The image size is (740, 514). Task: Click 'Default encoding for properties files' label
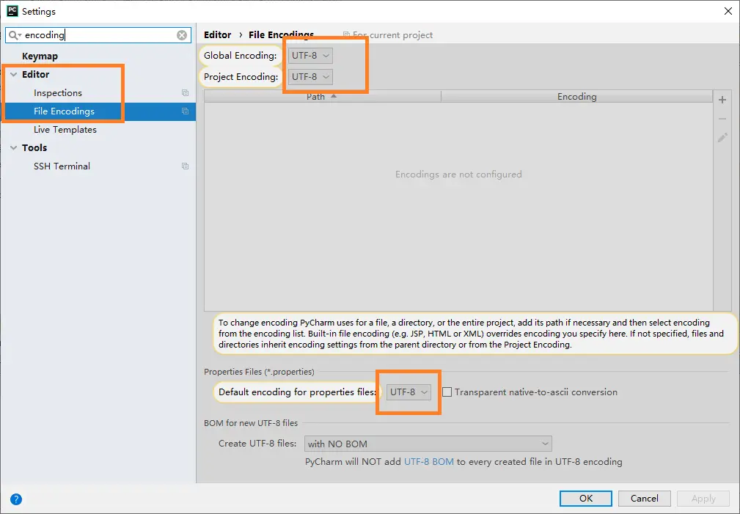[x=297, y=392]
